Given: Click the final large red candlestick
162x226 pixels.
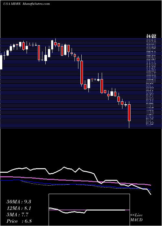Looking at the screenshot, I should pyautogui.click(x=129, y=113).
